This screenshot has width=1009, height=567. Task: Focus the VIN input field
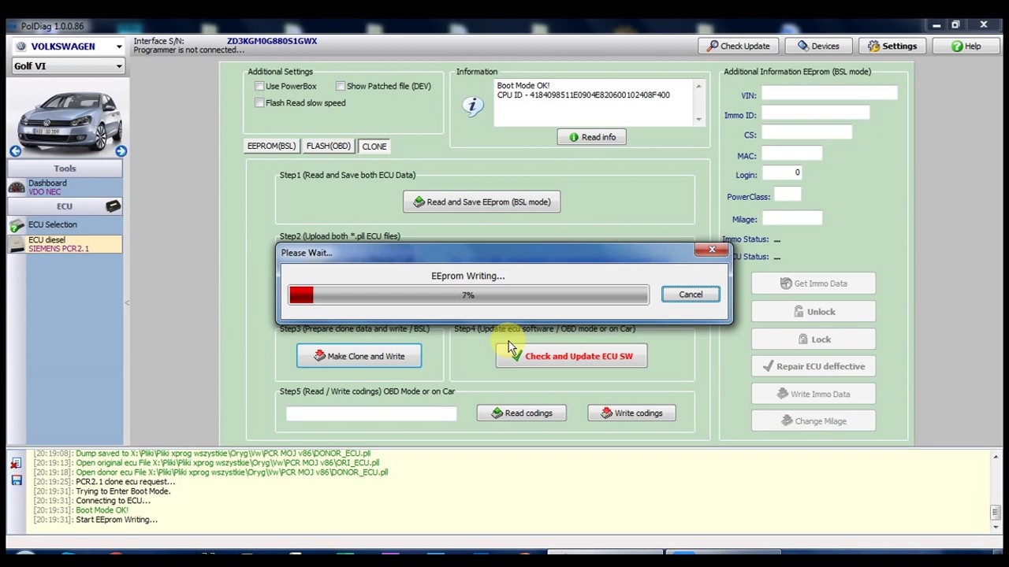pyautogui.click(x=829, y=94)
